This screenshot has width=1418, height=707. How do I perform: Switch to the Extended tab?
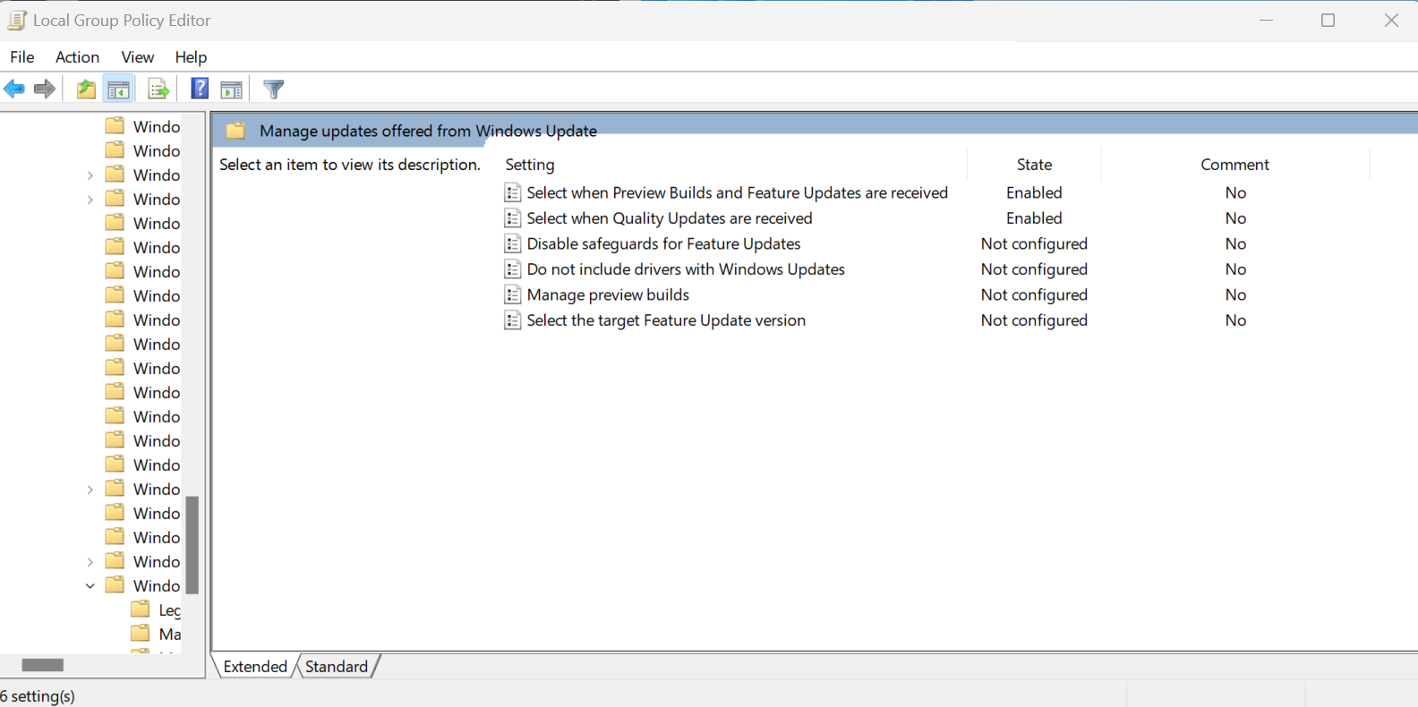click(x=255, y=667)
